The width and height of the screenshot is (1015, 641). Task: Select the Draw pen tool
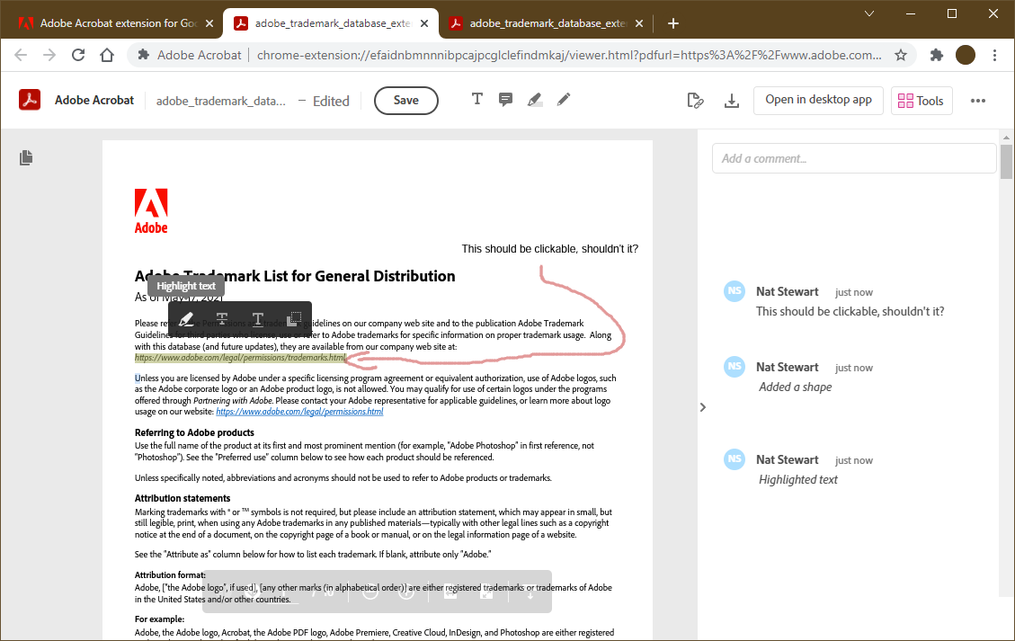564,100
